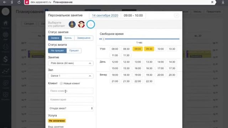Set lesson status to Заявка
Viewport: 228px width, 128px height.
(x=55, y=38)
